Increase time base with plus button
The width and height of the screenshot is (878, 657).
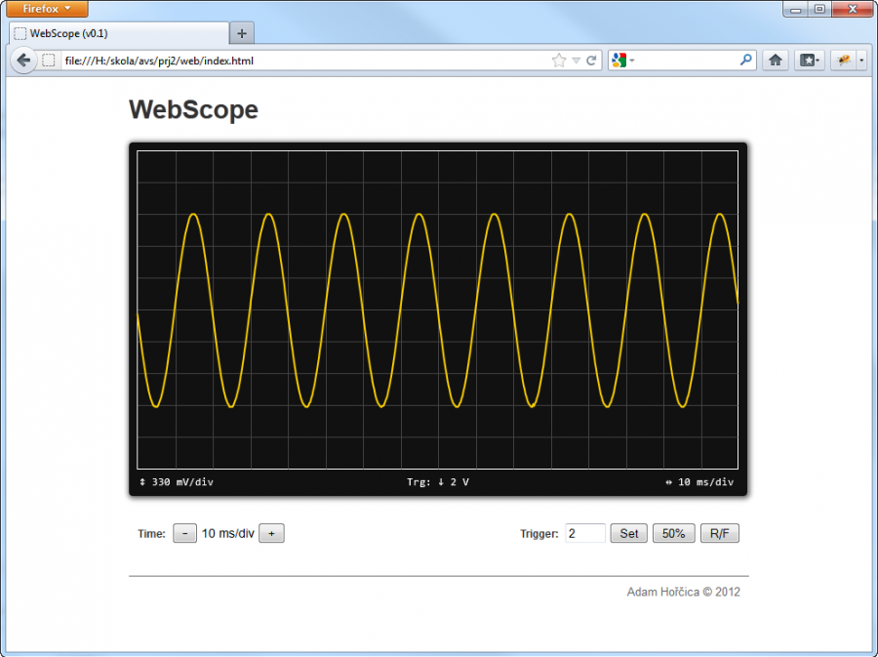271,533
